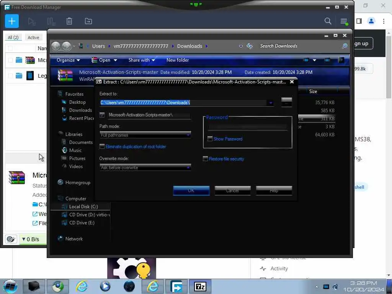Go forward in Explorer window
The height and width of the screenshot is (294, 392).
tap(66, 46)
